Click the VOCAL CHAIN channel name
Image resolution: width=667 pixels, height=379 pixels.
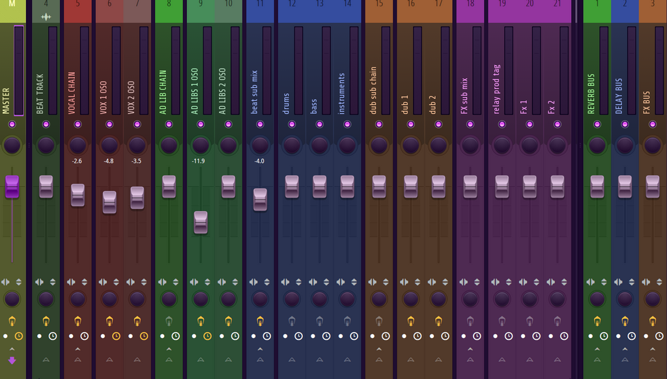(72, 92)
